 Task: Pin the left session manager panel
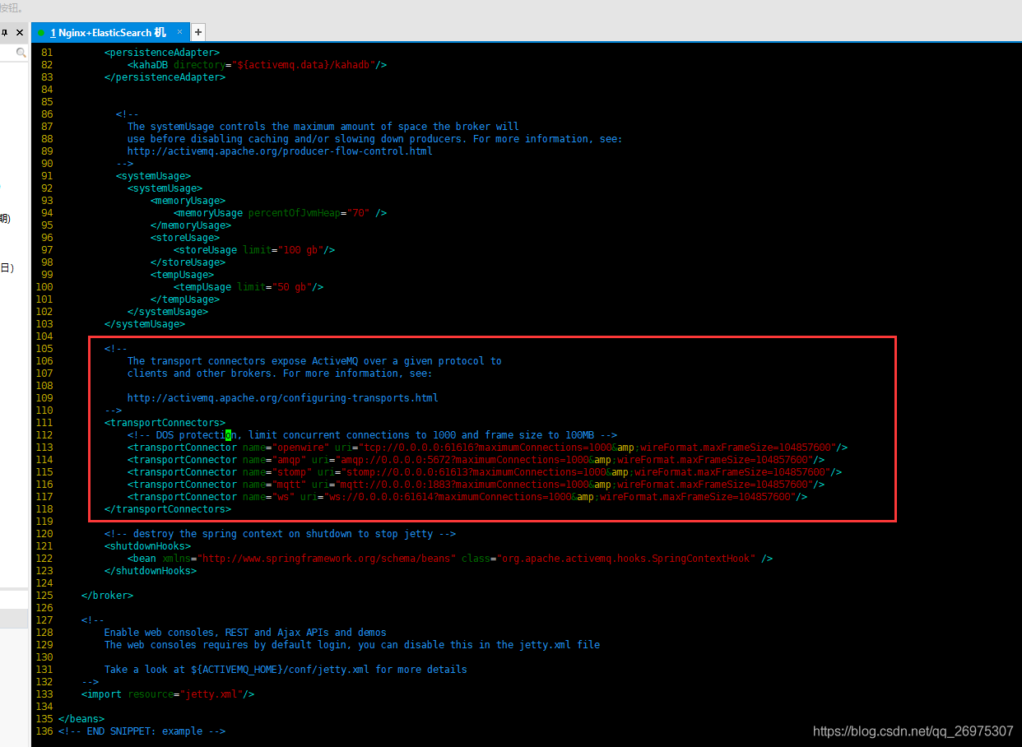click(x=5, y=32)
